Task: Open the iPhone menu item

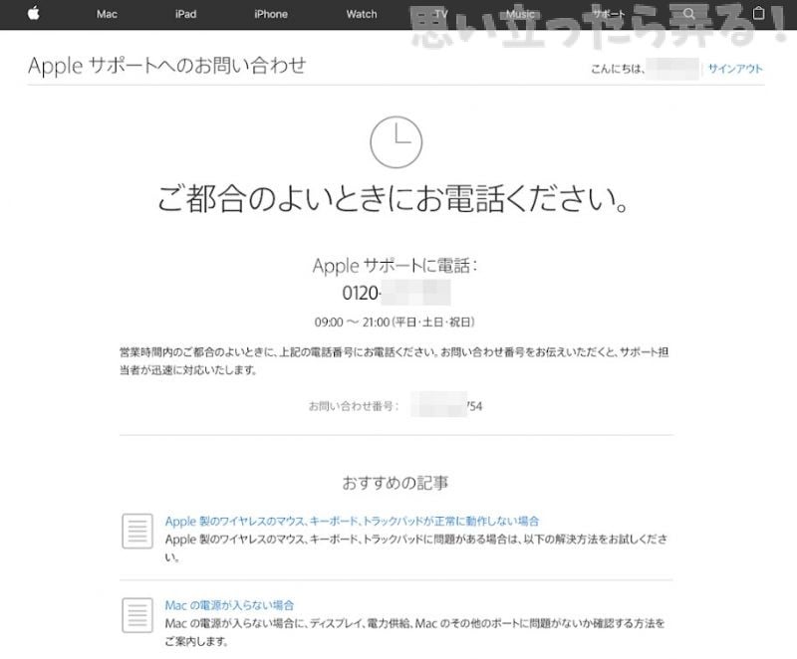Action: [x=271, y=14]
